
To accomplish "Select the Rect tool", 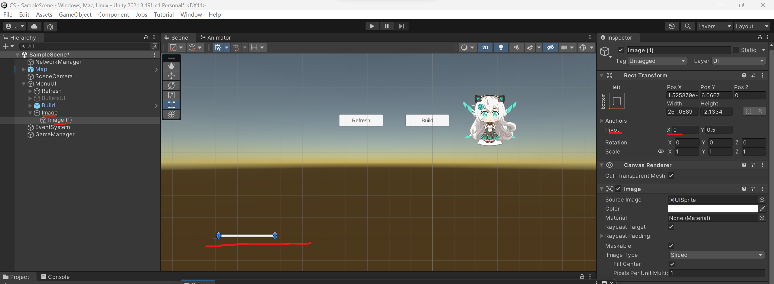I will pyautogui.click(x=171, y=105).
